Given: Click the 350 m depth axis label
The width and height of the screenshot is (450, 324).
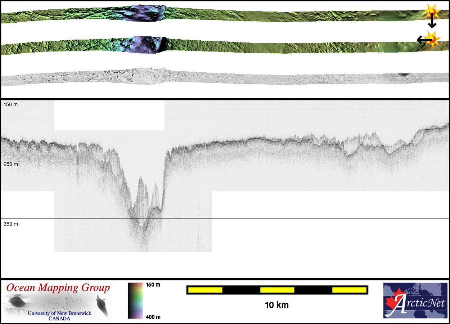Looking at the screenshot, I should pyautogui.click(x=11, y=224).
